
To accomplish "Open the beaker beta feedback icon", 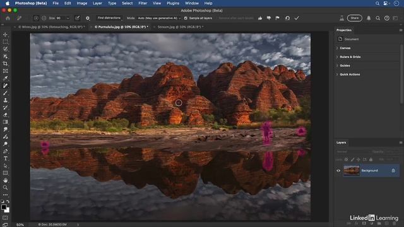I will 342,18.
